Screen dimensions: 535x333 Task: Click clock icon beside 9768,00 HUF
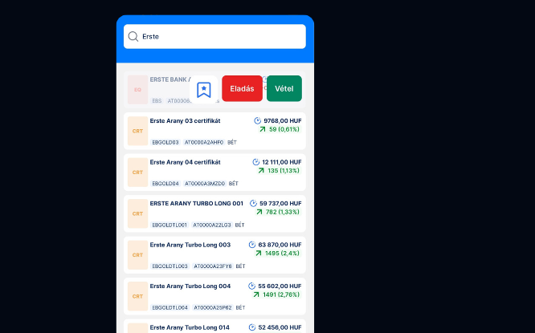coord(257,120)
